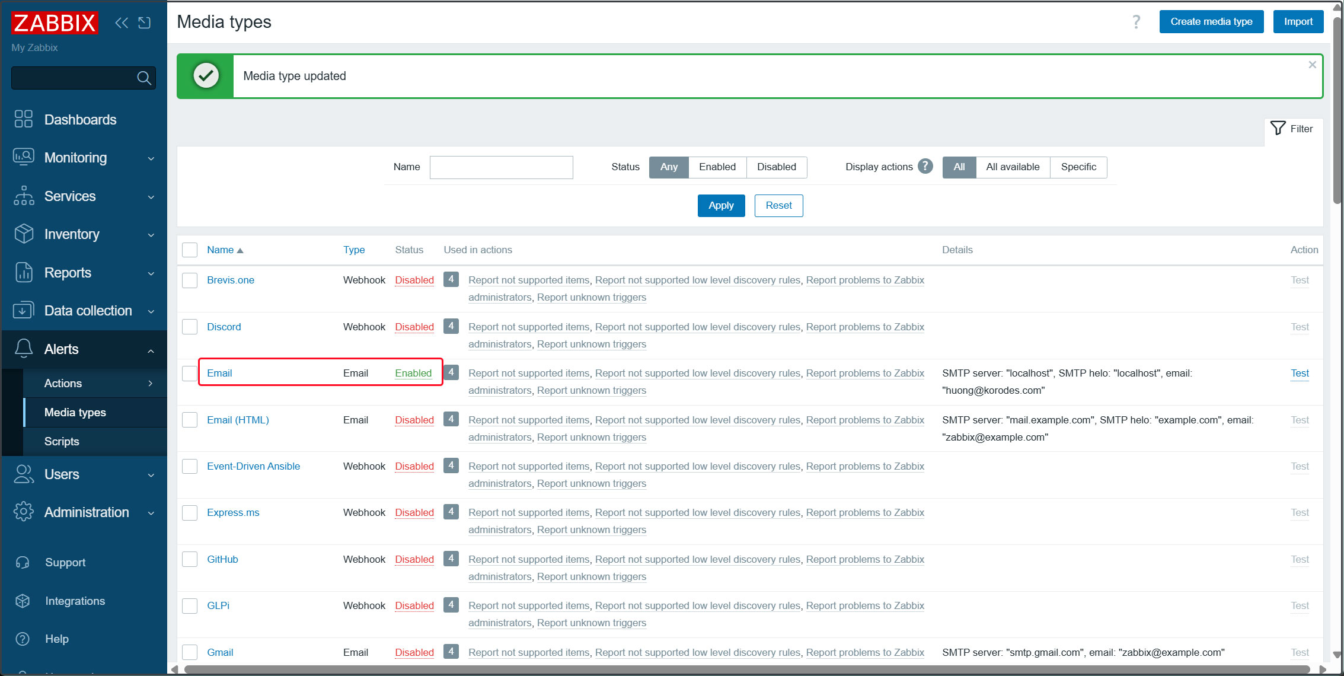This screenshot has height=676, width=1344.
Task: Click the Support headset icon
Action: [x=23, y=562]
